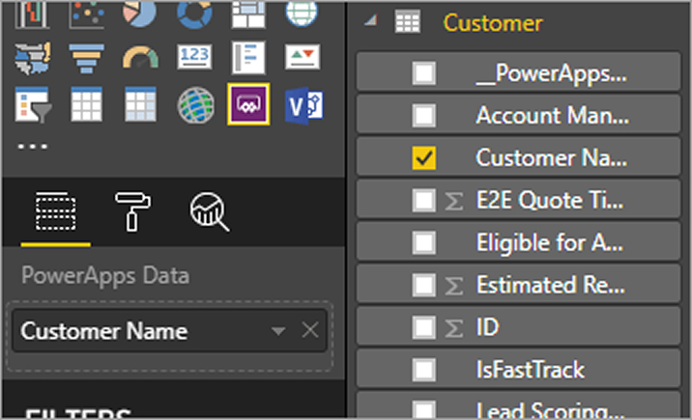Select the Visio visual
Viewport: 692px width, 420px height.
click(304, 106)
